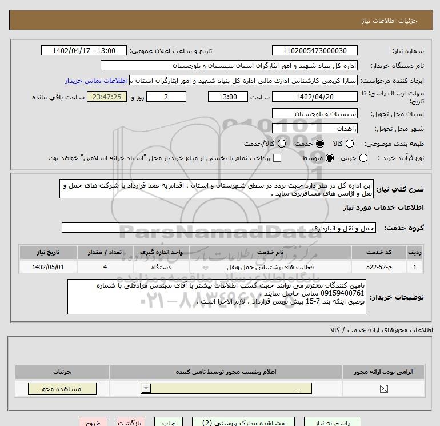Click the buyer organization name field
Image resolution: width=440 pixels, height=426 pixels.
(x=229, y=65)
